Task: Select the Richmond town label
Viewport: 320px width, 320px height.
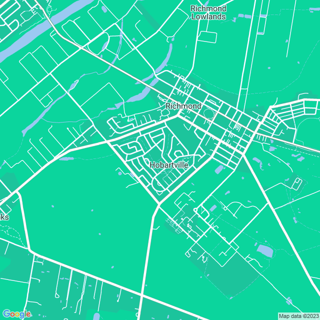Action: (x=183, y=106)
